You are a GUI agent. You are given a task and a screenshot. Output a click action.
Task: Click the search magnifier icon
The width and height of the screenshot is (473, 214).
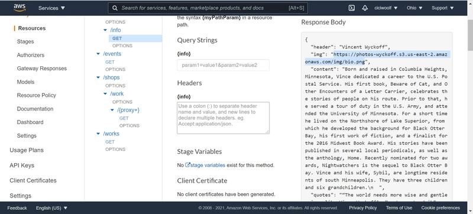click(115, 8)
